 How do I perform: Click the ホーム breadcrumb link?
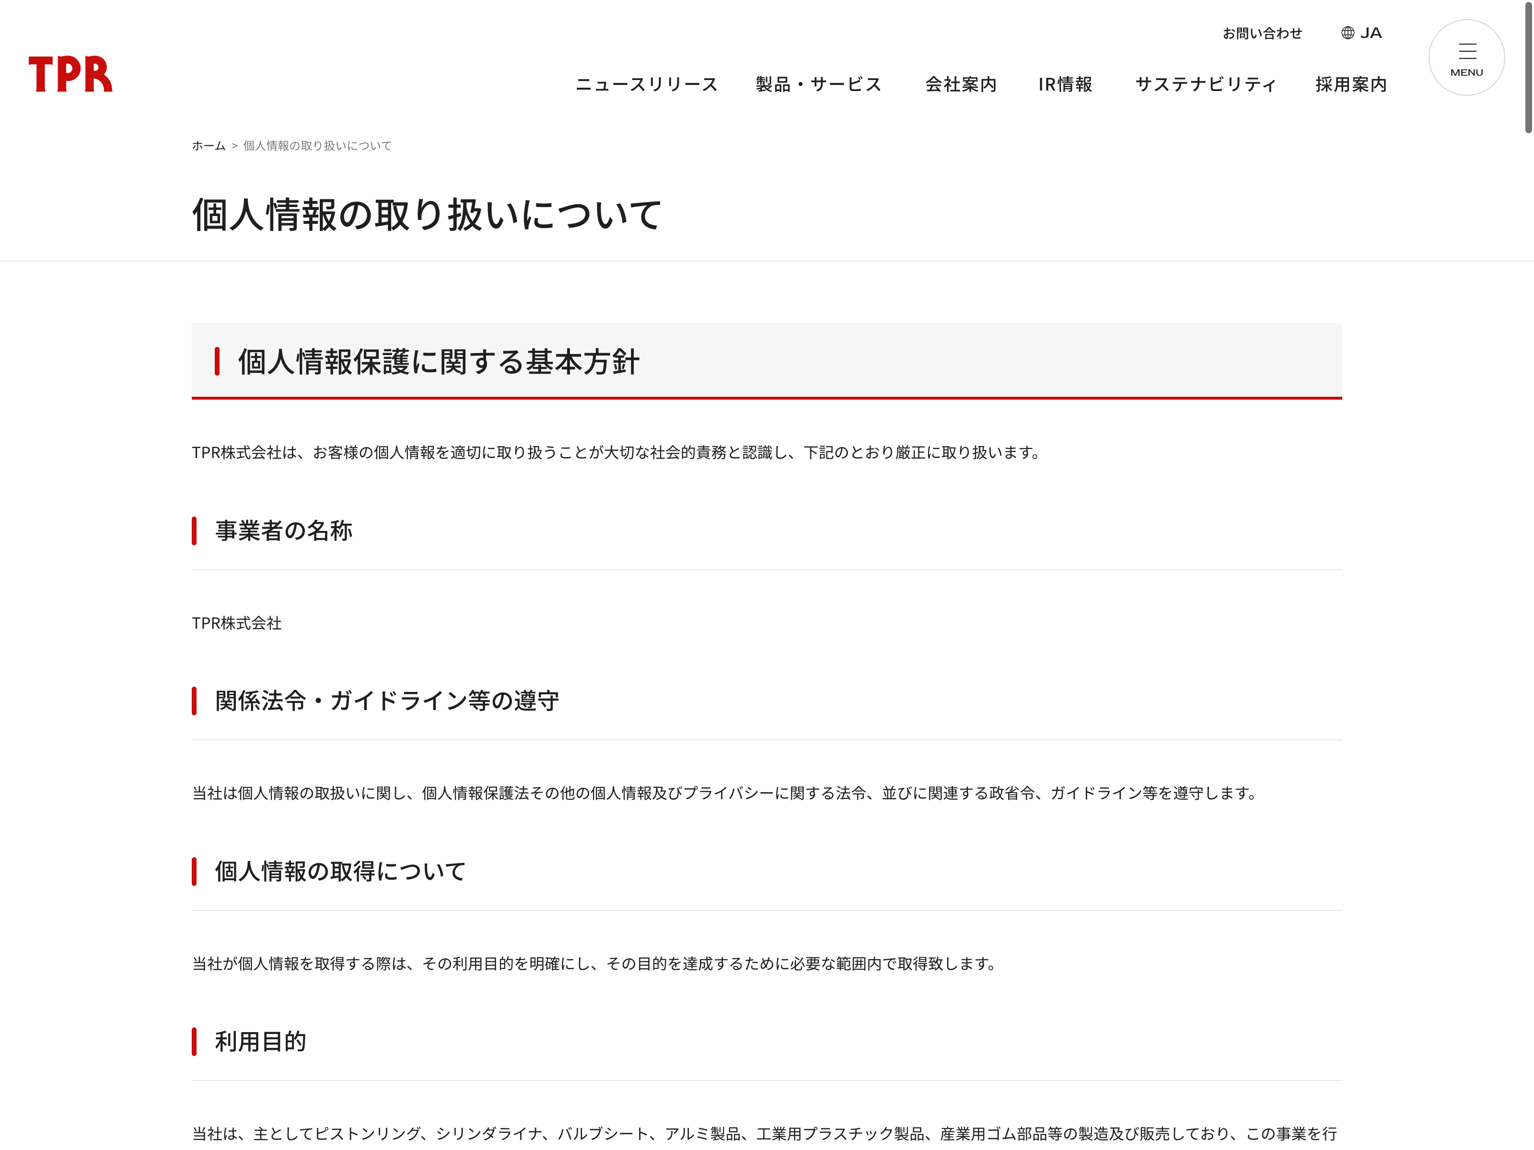pyautogui.click(x=209, y=146)
